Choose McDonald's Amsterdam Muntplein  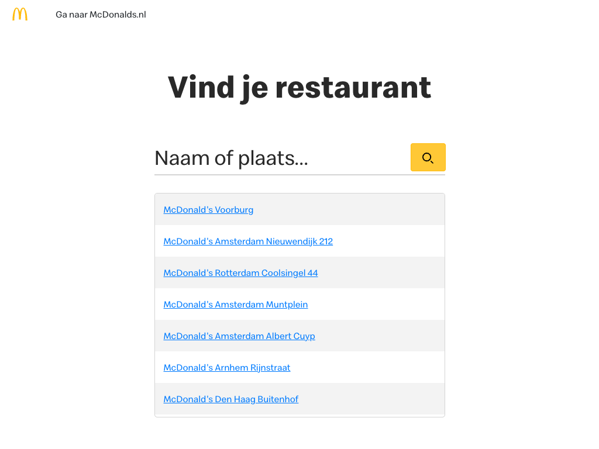pyautogui.click(x=235, y=305)
